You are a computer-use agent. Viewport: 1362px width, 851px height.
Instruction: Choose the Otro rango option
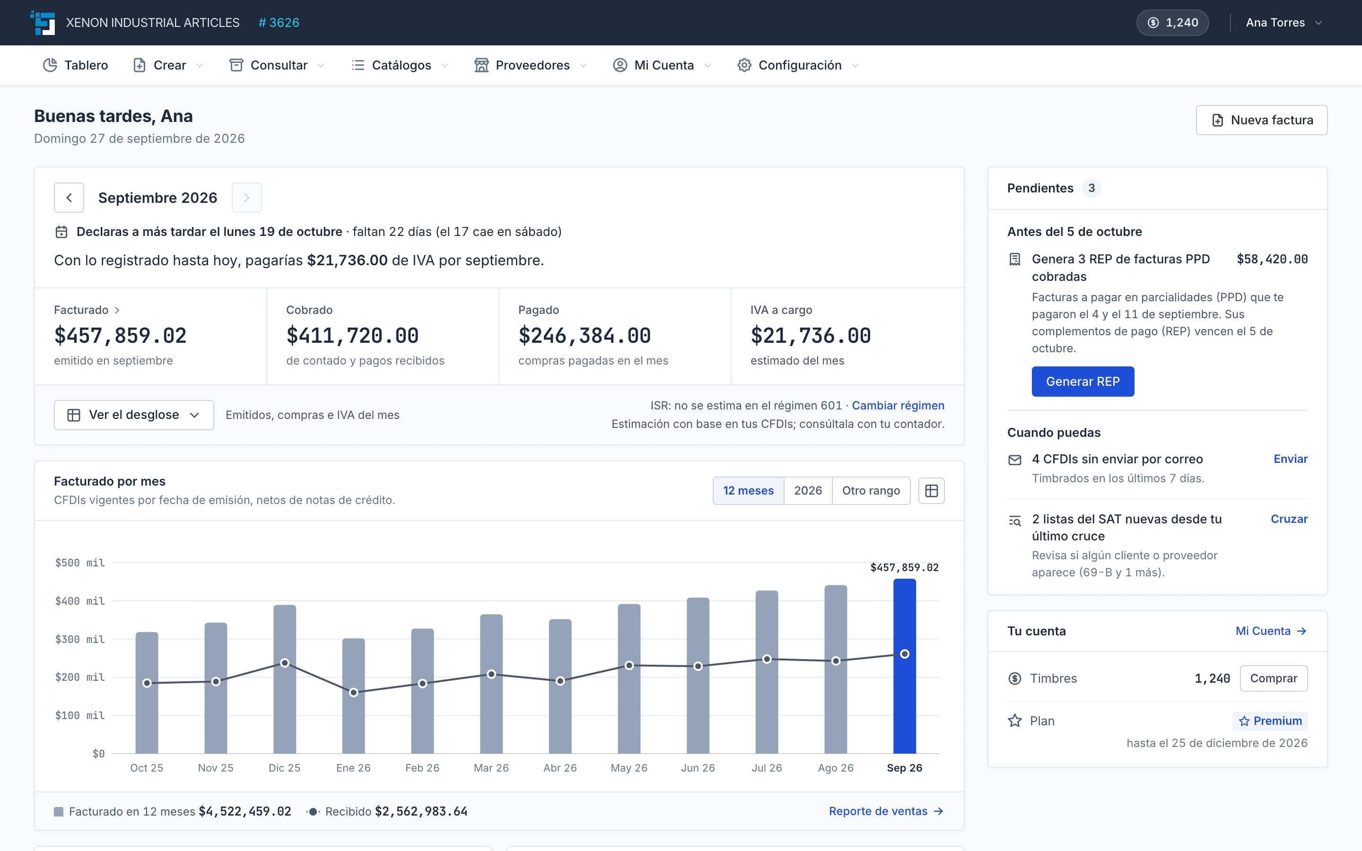[871, 491]
